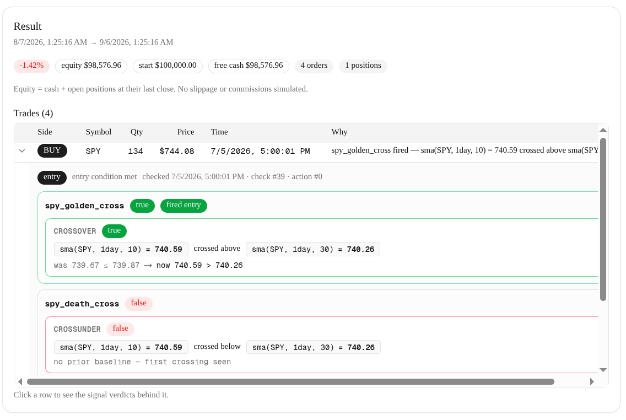Click the Side column header

tap(45, 132)
